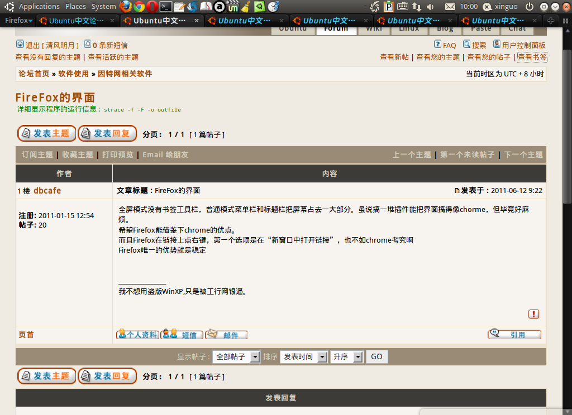The width and height of the screenshot is (572, 415).
Task: Click top 发表主题 new topic button
Action: coord(47,133)
